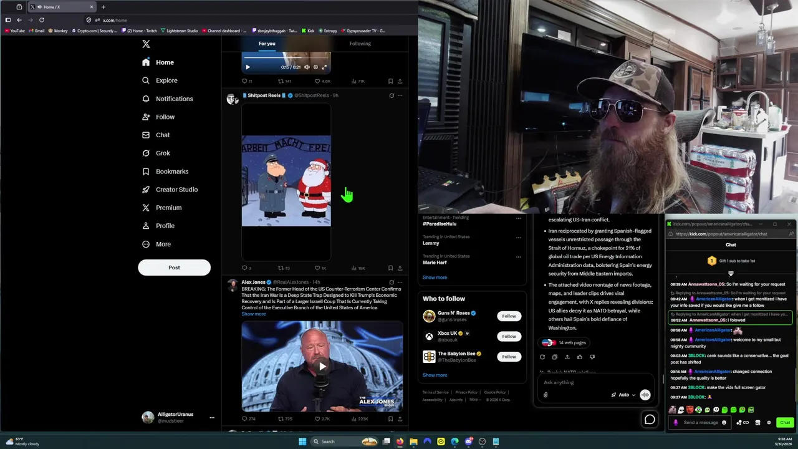The height and width of the screenshot is (449, 798).
Task: Open the Grok Auto mode dropdown
Action: 623,395
